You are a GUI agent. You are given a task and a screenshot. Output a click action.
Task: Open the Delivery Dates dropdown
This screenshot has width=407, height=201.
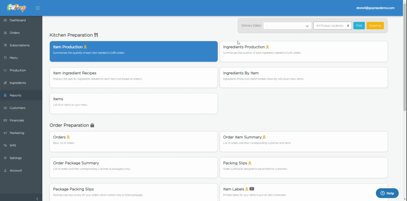point(287,26)
